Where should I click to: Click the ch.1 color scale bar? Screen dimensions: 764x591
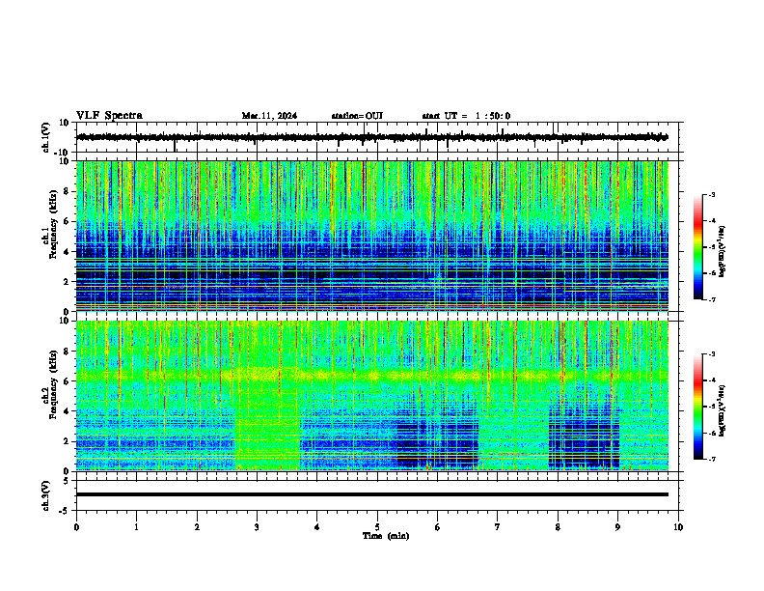[x=698, y=247]
